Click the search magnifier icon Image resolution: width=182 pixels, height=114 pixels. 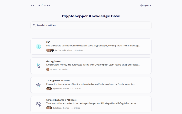click(x=34, y=25)
